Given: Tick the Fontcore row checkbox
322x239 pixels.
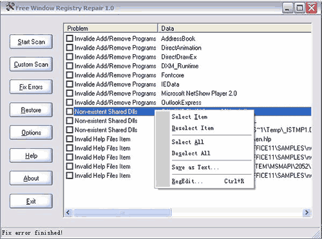Looking at the screenshot, I should [x=70, y=75].
